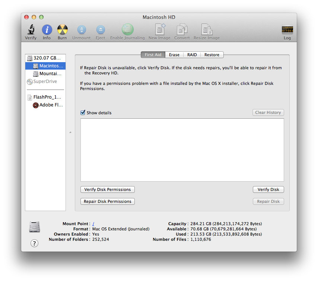Viewport: 318px width, 281px height.
Task: Click the 1,110,676 files count
Action: (x=201, y=239)
